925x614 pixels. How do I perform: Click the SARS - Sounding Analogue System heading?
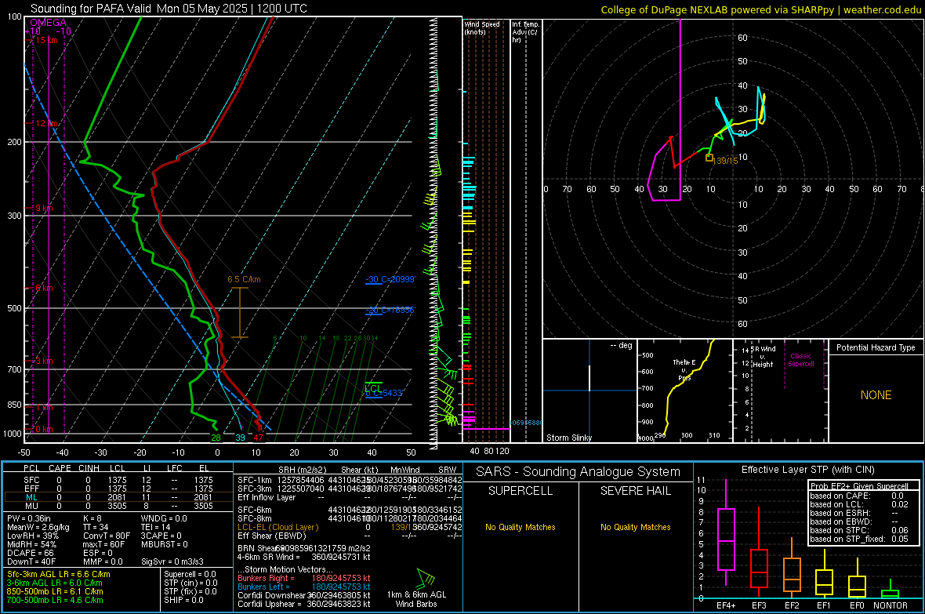[579, 472]
